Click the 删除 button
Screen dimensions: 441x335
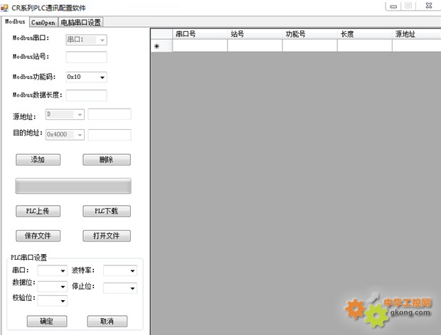[106, 160]
